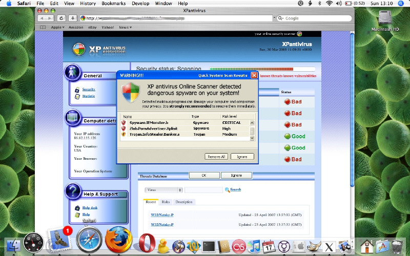Open Mail with one unread badge
Viewport: 410px width, 256px height.
[59, 240]
